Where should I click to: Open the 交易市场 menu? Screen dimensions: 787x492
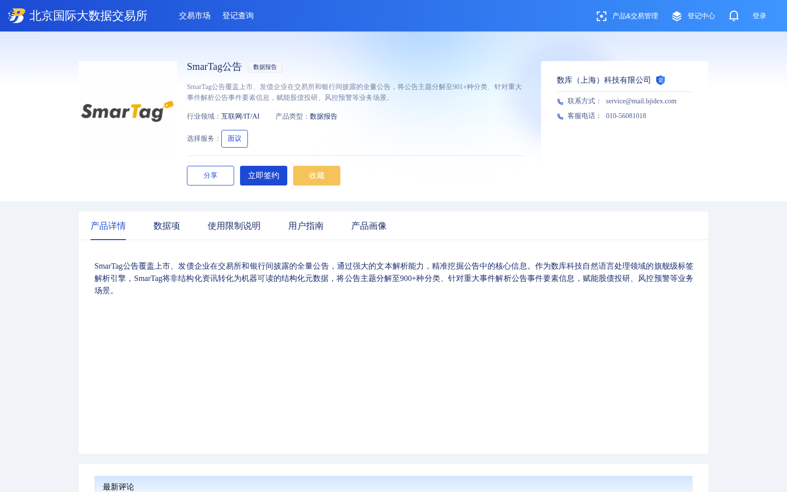click(x=195, y=16)
